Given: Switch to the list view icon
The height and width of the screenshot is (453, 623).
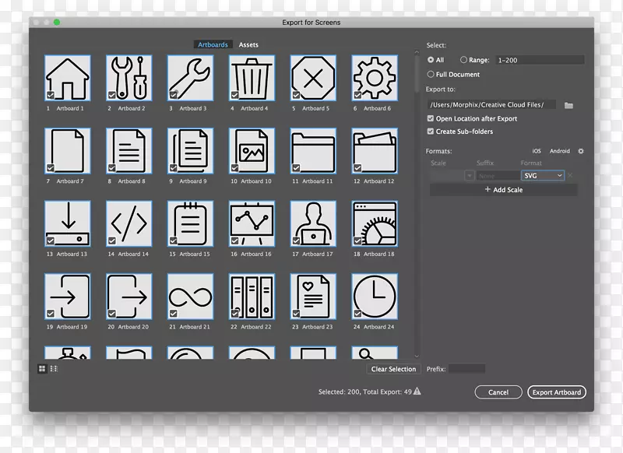Looking at the screenshot, I should click(x=54, y=368).
